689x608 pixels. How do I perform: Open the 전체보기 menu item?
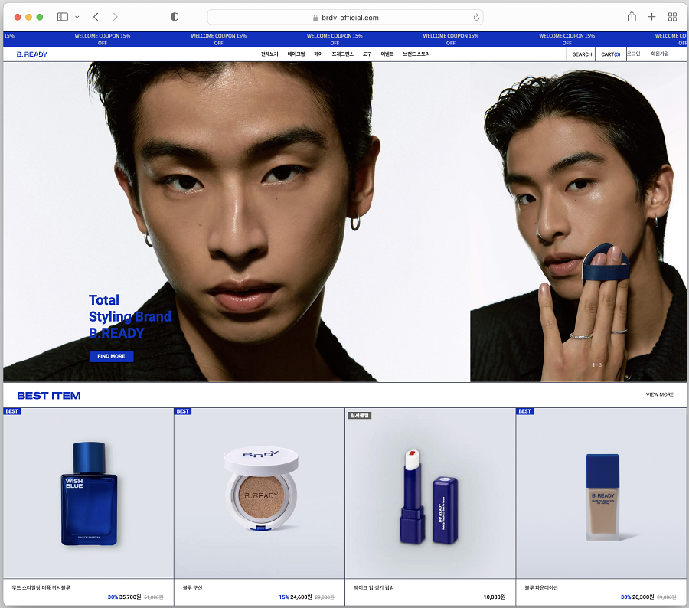point(269,54)
